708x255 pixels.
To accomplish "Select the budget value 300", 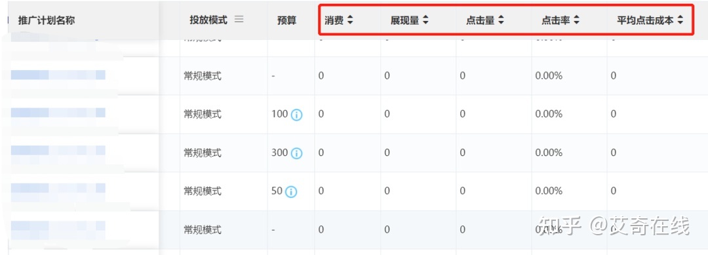I will (280, 153).
